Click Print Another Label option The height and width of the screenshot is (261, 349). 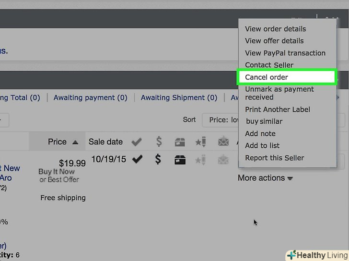(x=278, y=109)
